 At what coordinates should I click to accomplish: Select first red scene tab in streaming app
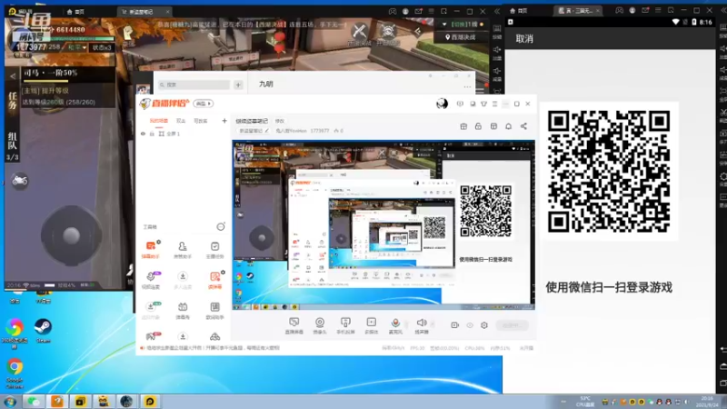pyautogui.click(x=158, y=121)
